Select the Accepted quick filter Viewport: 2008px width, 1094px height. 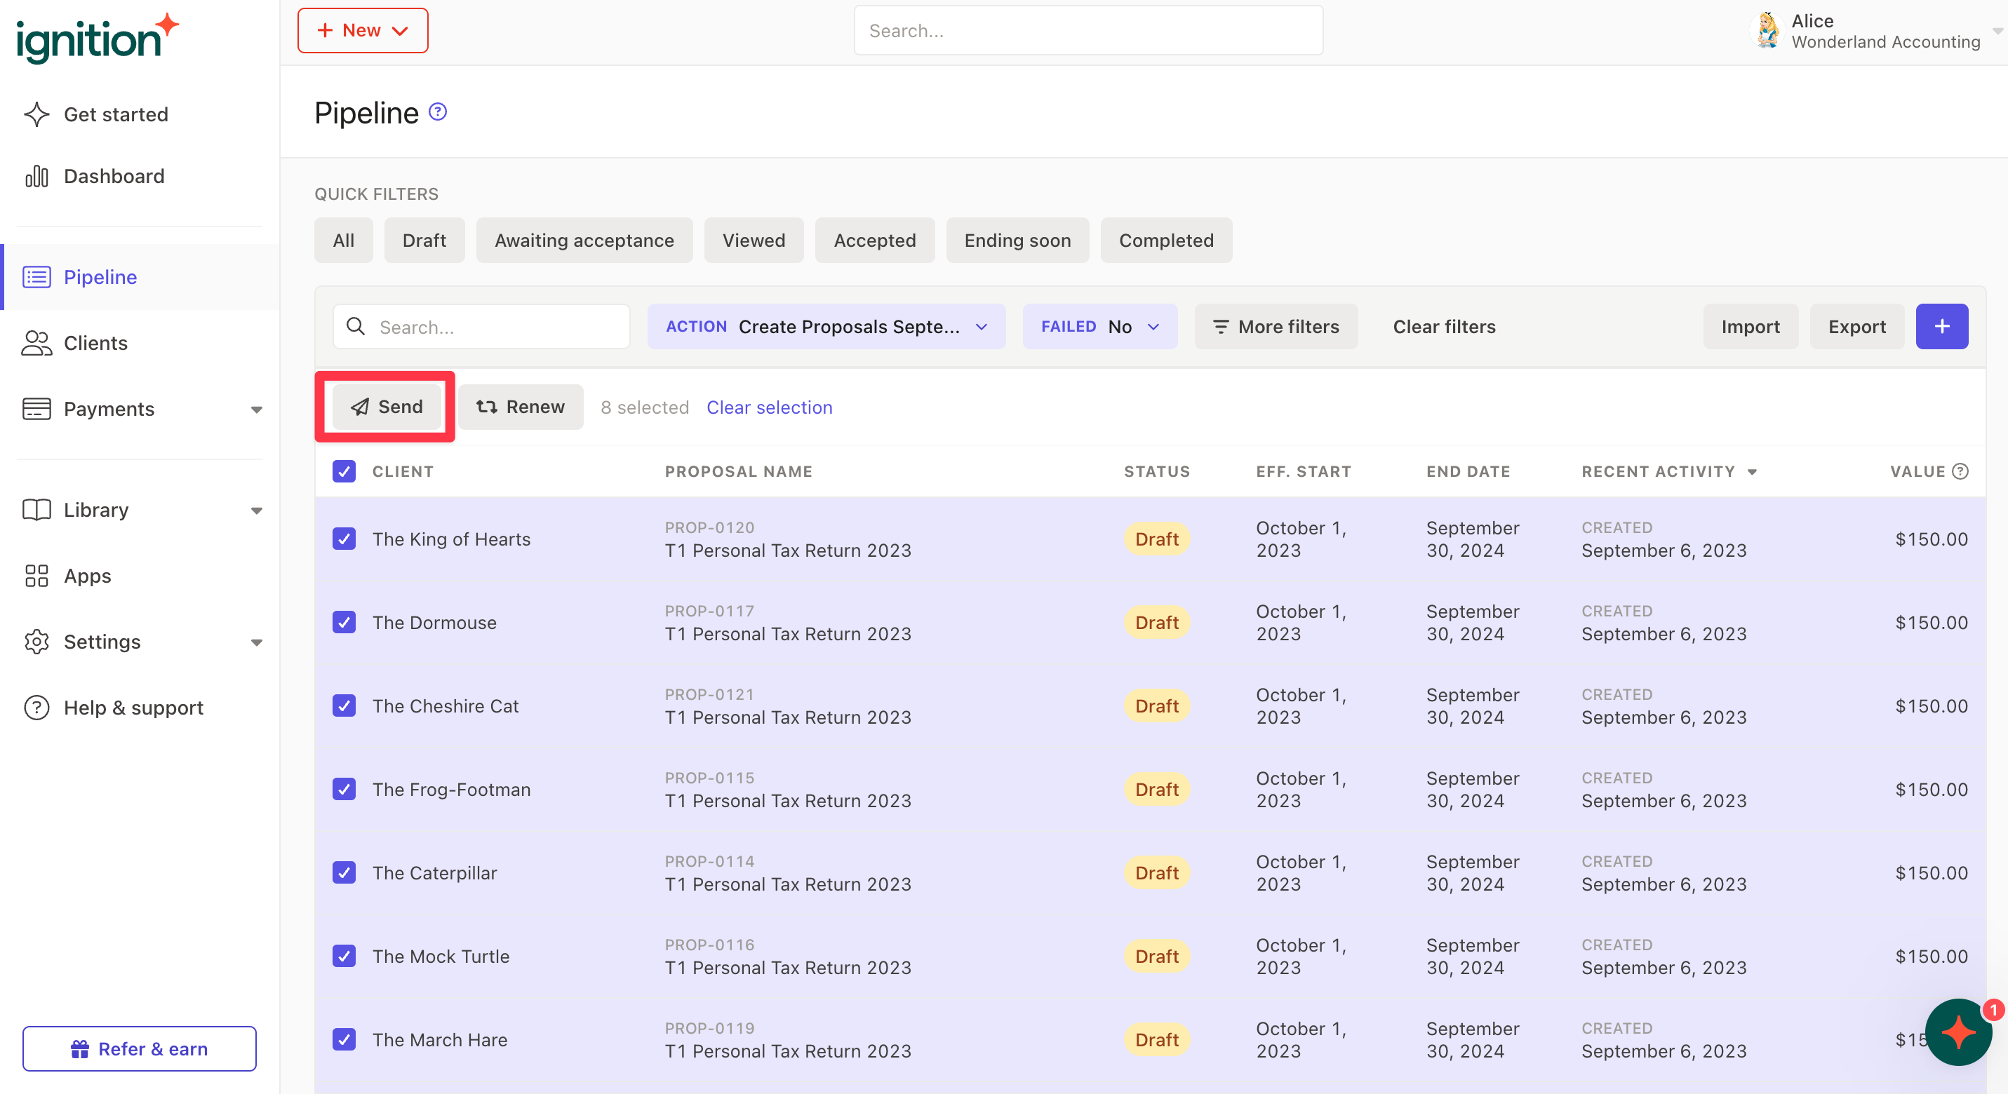tap(875, 240)
